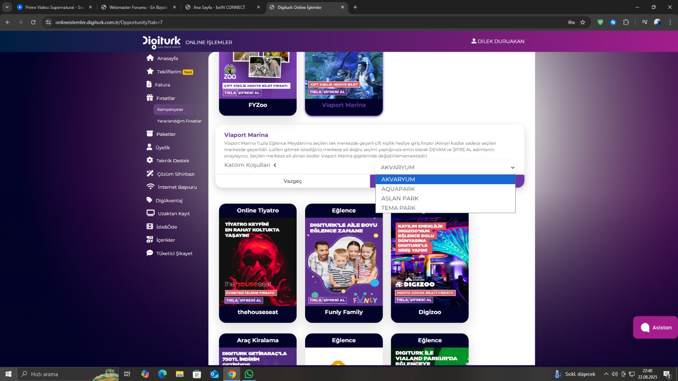Select the AKVARYUM option in the list
The height and width of the screenshot is (381, 678).
coord(445,179)
